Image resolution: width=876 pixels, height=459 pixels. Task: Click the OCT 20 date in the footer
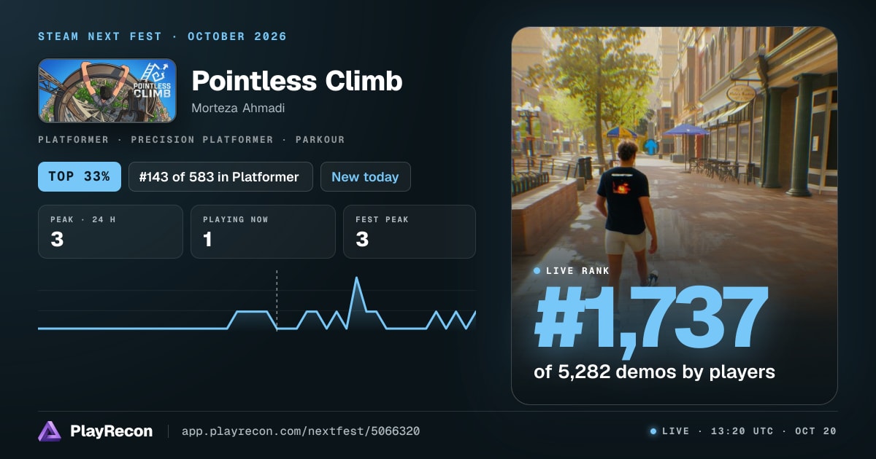point(815,431)
